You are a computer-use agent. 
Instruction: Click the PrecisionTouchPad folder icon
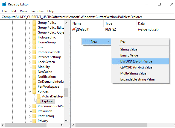pyautogui.click(x=34, y=106)
